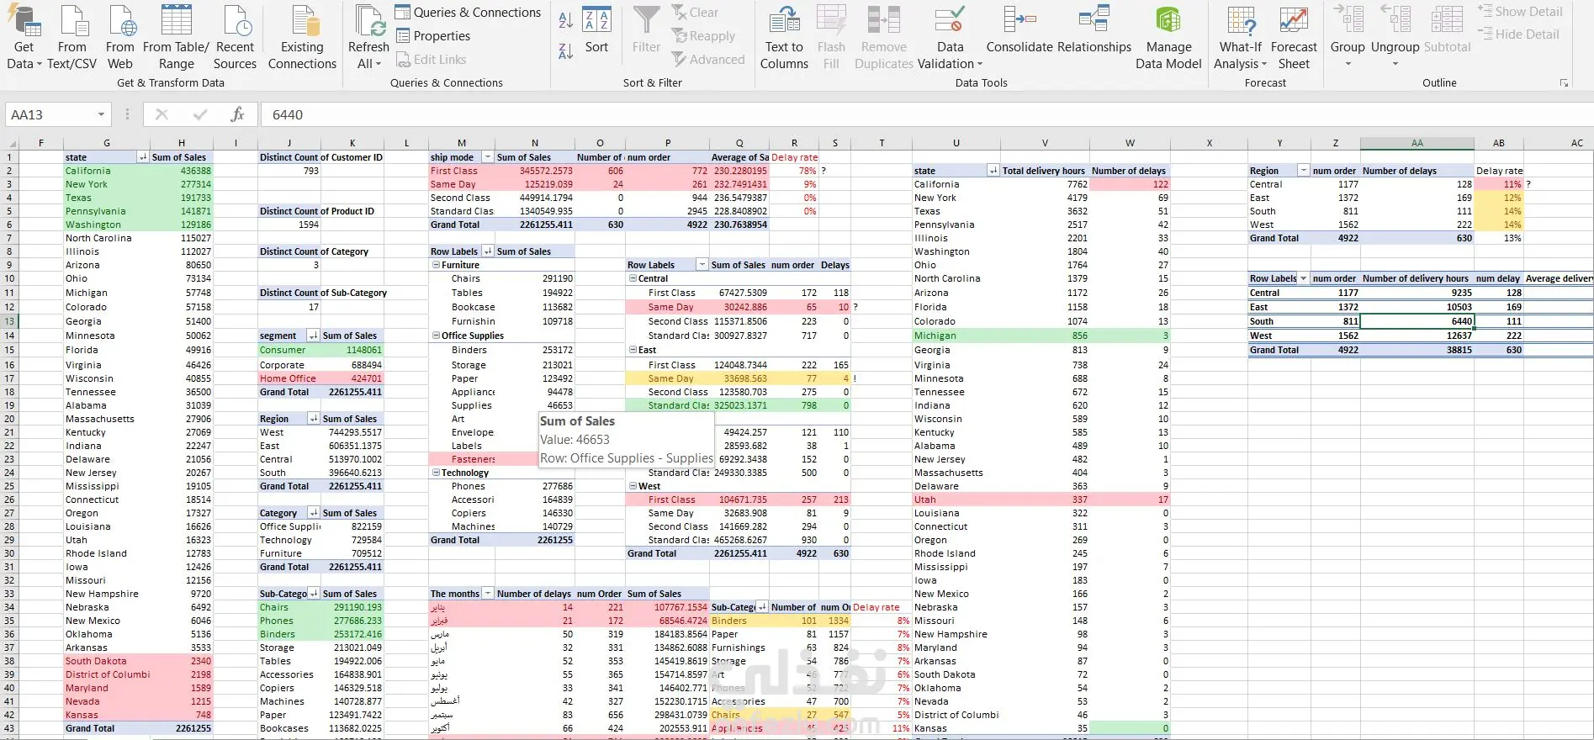This screenshot has height=740, width=1594.
Task: Choose From Table/Range
Action: click(x=176, y=38)
